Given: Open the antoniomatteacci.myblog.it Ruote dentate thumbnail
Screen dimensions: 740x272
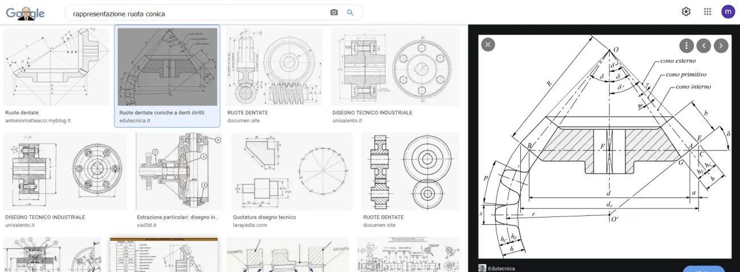Looking at the screenshot, I should click(56, 67).
